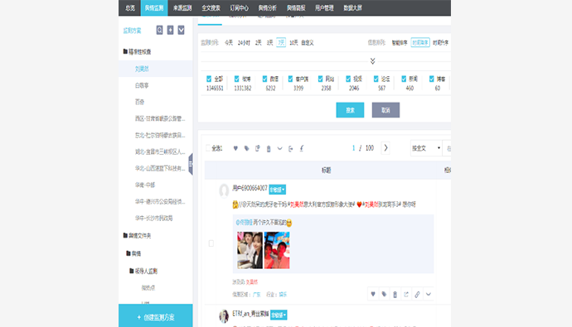Screen dimensions: 572x327
Task: Select the 10天 time range
Action: [293, 42]
